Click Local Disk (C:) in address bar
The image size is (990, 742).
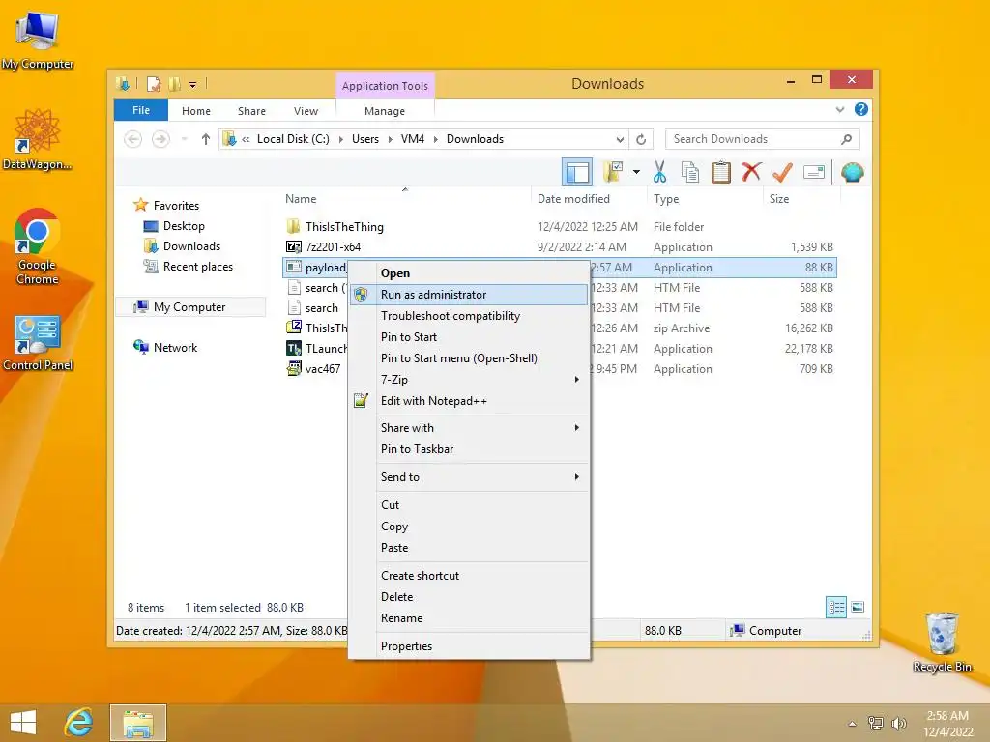point(293,139)
